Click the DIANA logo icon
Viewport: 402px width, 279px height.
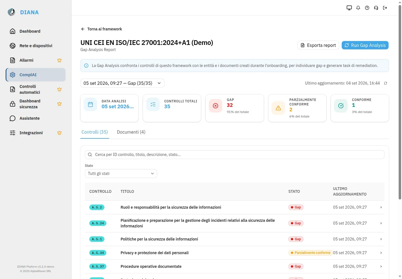11,12
